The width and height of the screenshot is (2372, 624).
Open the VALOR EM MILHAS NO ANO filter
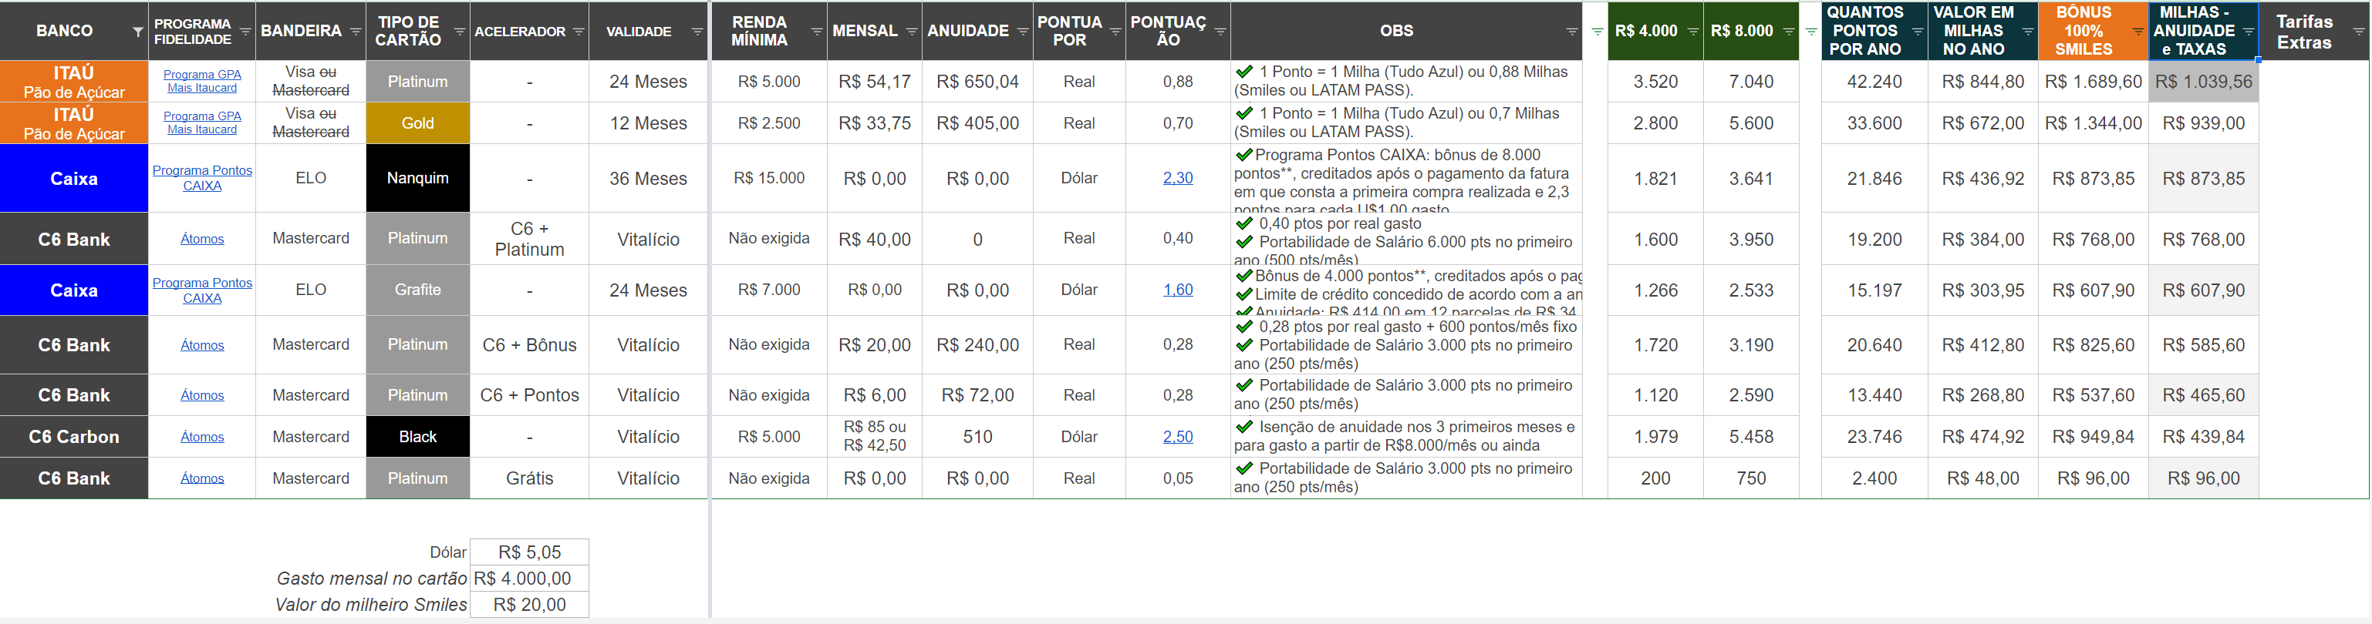pos(2028,32)
